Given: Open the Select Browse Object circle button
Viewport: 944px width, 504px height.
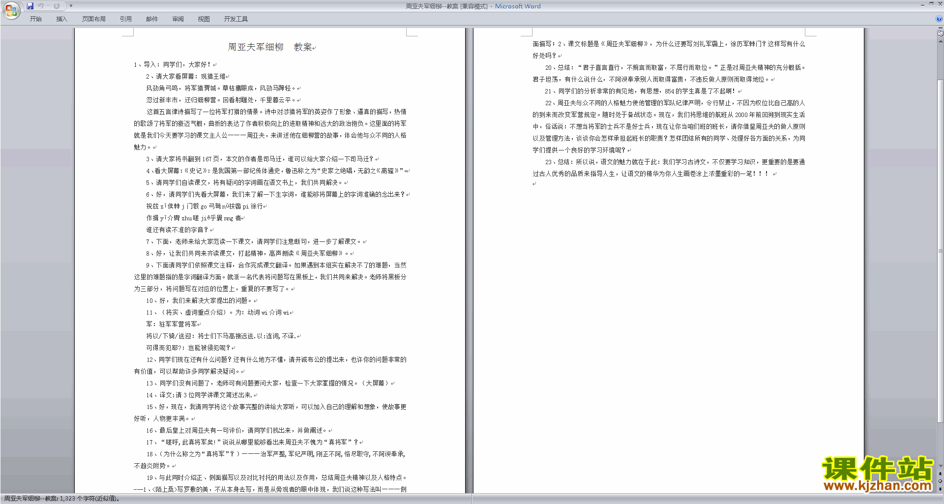Looking at the screenshot, I should point(940,481).
